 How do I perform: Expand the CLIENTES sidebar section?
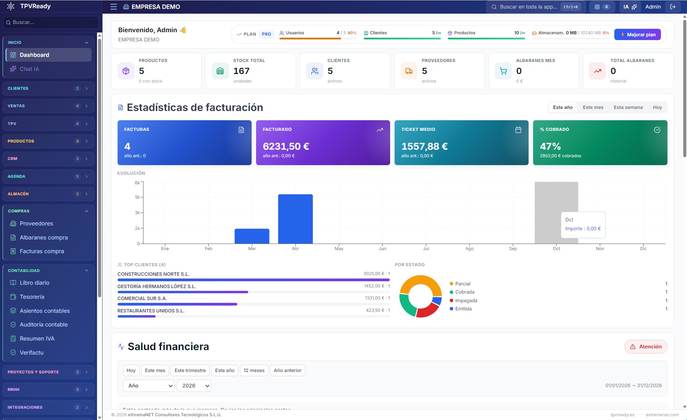(x=48, y=88)
